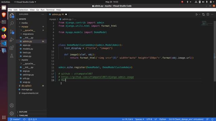Viewport: 216px width, 121px height.
Task: Follow the github.com django-admin-image link
Action: 98,77
